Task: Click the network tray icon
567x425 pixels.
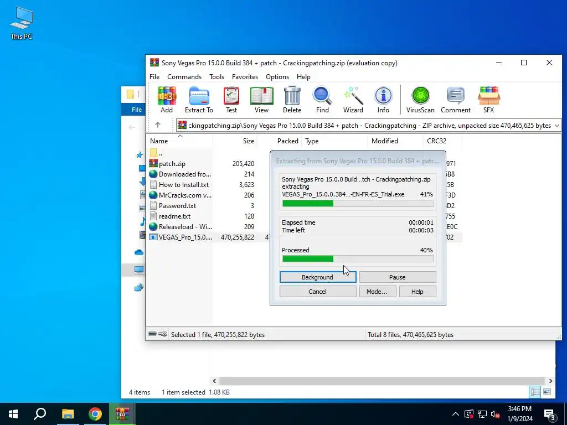Action: point(482,414)
